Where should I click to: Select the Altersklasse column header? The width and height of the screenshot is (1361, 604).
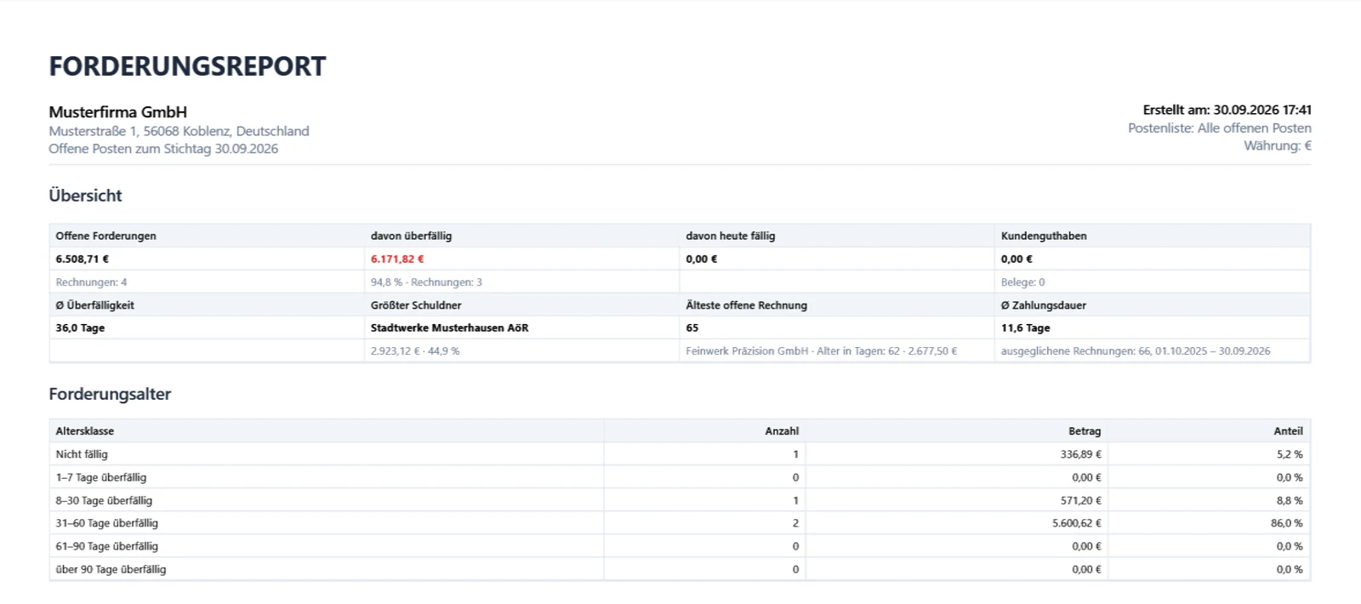click(x=85, y=431)
